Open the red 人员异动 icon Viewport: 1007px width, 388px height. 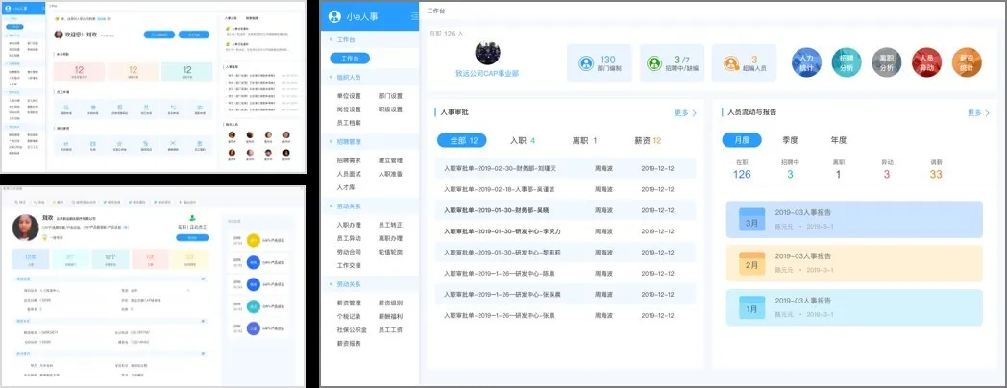point(927,63)
